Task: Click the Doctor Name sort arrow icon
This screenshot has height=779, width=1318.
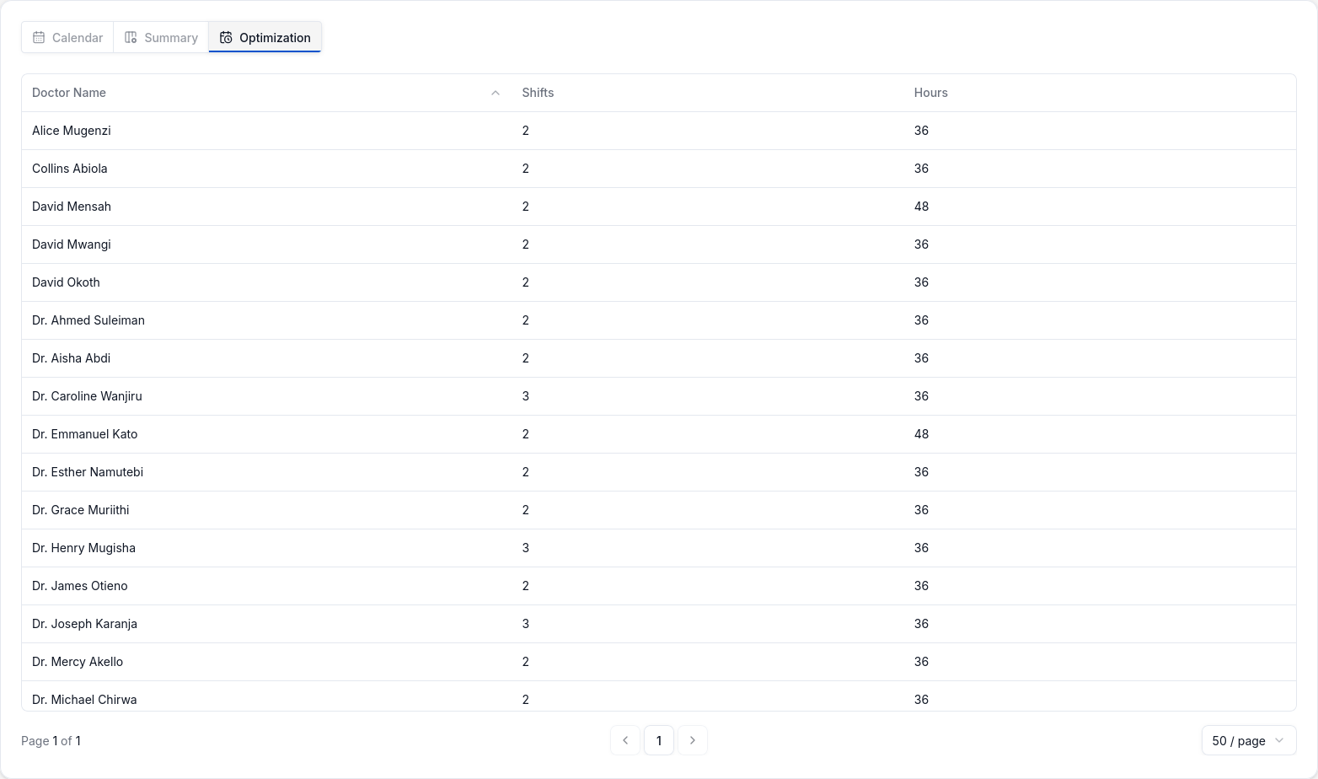Action: (x=496, y=93)
